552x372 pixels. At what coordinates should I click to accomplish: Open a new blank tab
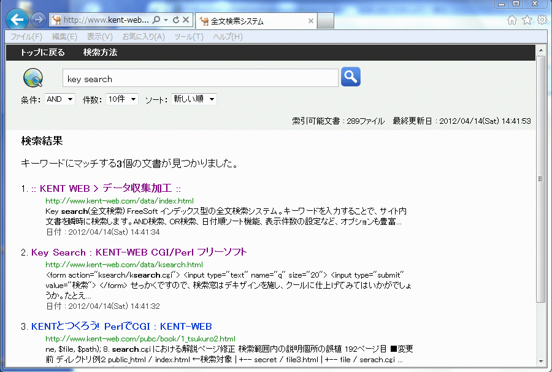tap(326, 21)
